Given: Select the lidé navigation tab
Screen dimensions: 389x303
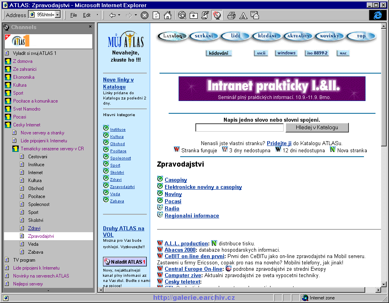Looking at the screenshot, I should coord(235,36).
